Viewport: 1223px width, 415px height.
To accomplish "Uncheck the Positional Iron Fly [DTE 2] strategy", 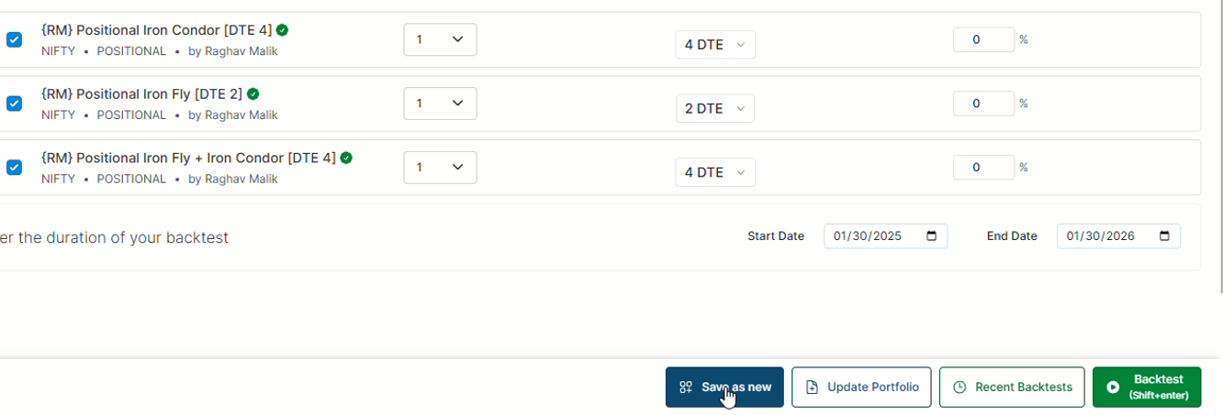I will 14,104.
